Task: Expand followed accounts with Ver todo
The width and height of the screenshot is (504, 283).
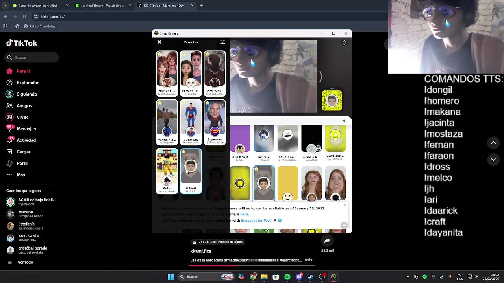Action: [25, 262]
